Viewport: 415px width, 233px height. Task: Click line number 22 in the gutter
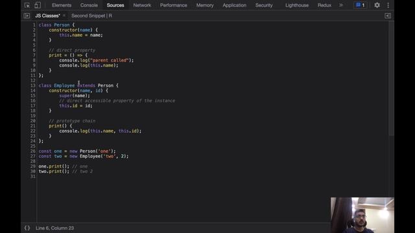[x=33, y=131]
